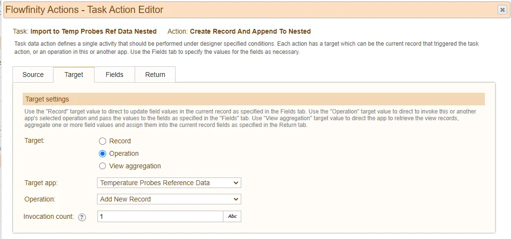Select the Target tab

tap(74, 75)
